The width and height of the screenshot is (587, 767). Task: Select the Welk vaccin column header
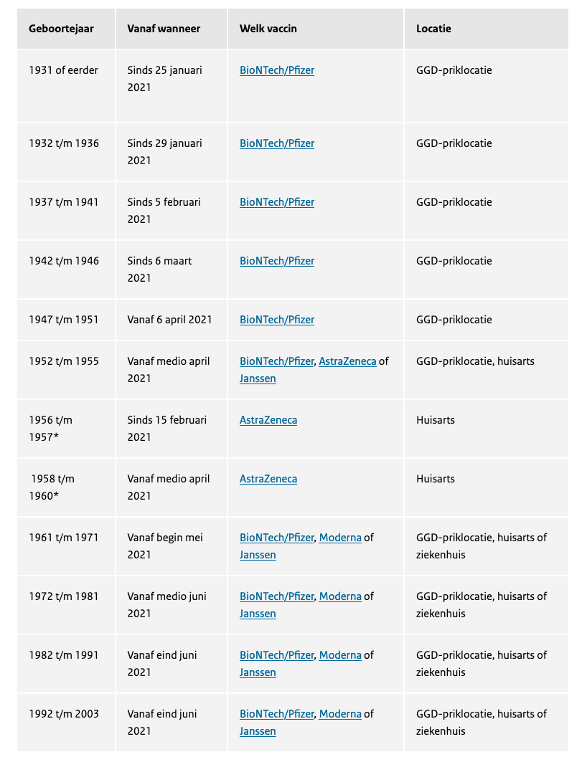[268, 29]
